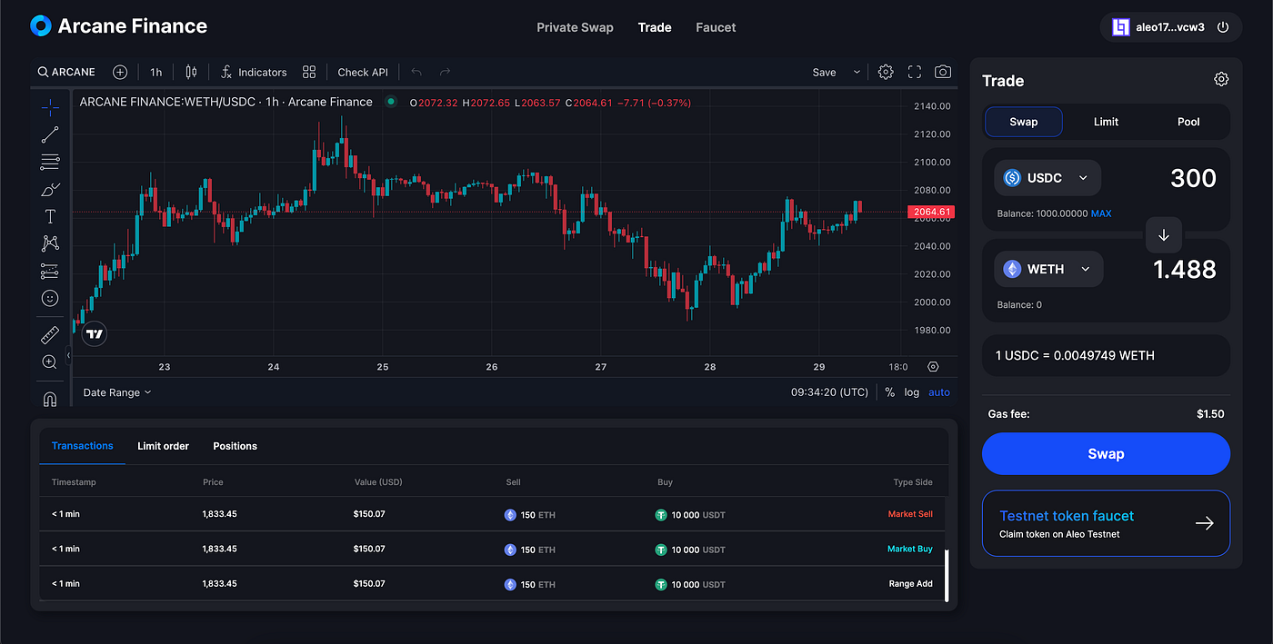Image resolution: width=1273 pixels, height=644 pixels.
Task: Click the TradingView logo on chart
Action: (95, 334)
